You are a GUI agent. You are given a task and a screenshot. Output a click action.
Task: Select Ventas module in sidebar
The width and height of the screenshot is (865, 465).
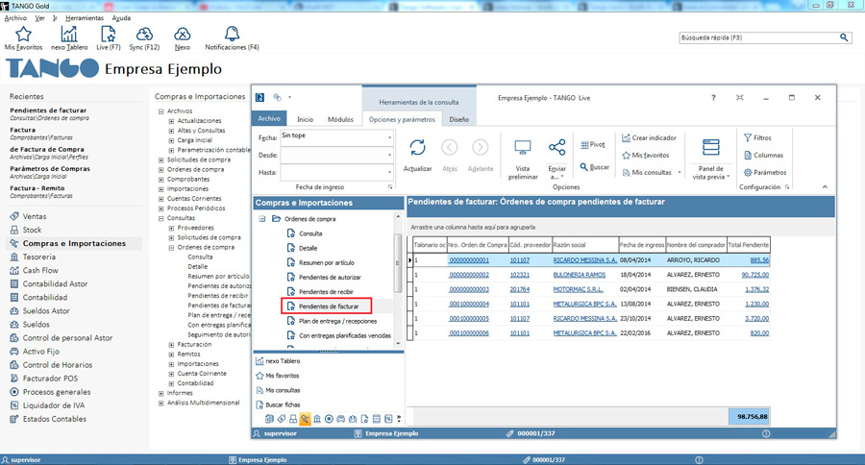click(x=35, y=216)
